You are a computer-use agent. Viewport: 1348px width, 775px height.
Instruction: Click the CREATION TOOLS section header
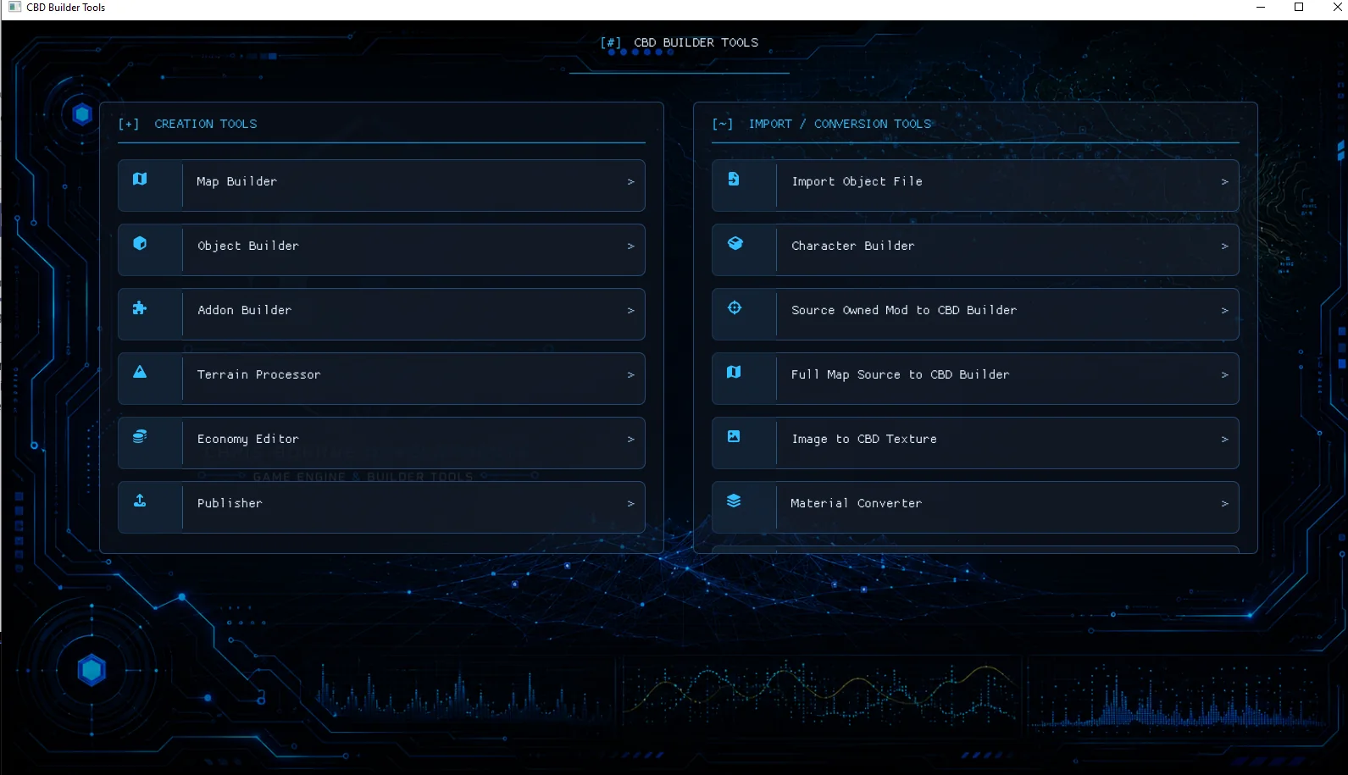[206, 124]
